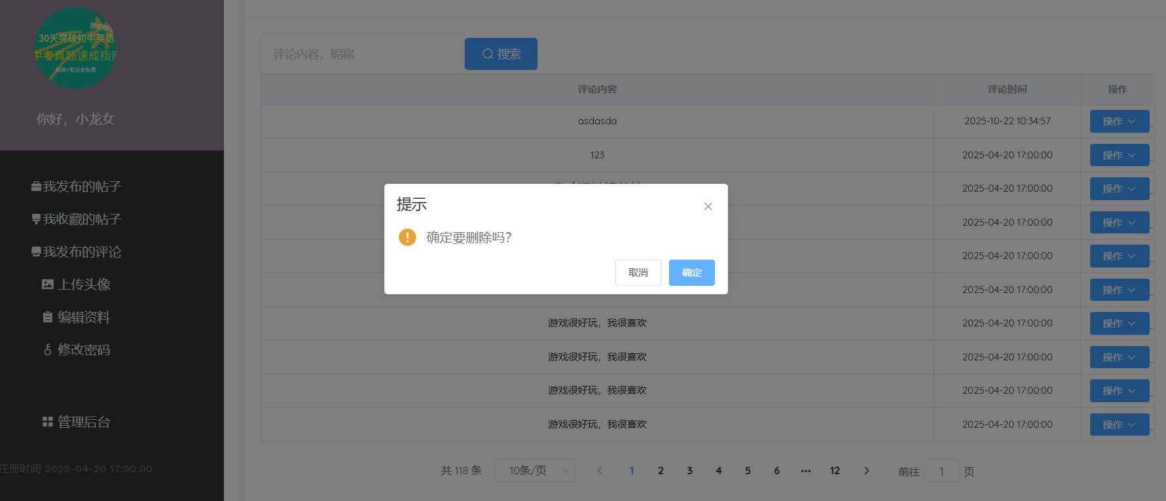Open 我发布的帖子 in the sidebar
Viewport: 1166px width, 501px height.
tap(76, 186)
